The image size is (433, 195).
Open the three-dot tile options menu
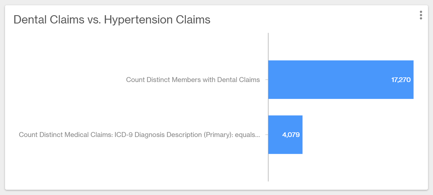click(421, 15)
